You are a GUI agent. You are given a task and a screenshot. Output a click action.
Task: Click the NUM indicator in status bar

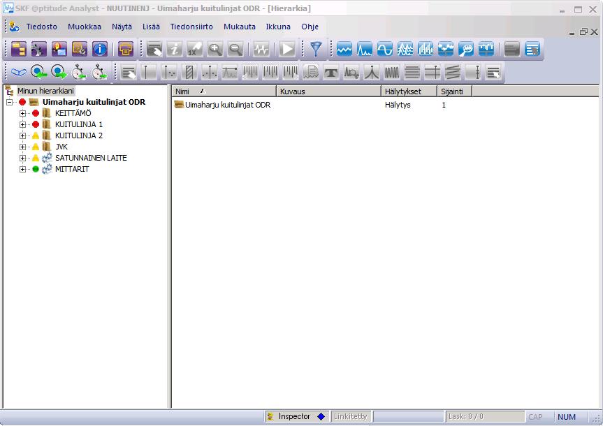pos(567,417)
